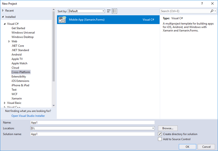Check Add to Source Control

[160, 139]
